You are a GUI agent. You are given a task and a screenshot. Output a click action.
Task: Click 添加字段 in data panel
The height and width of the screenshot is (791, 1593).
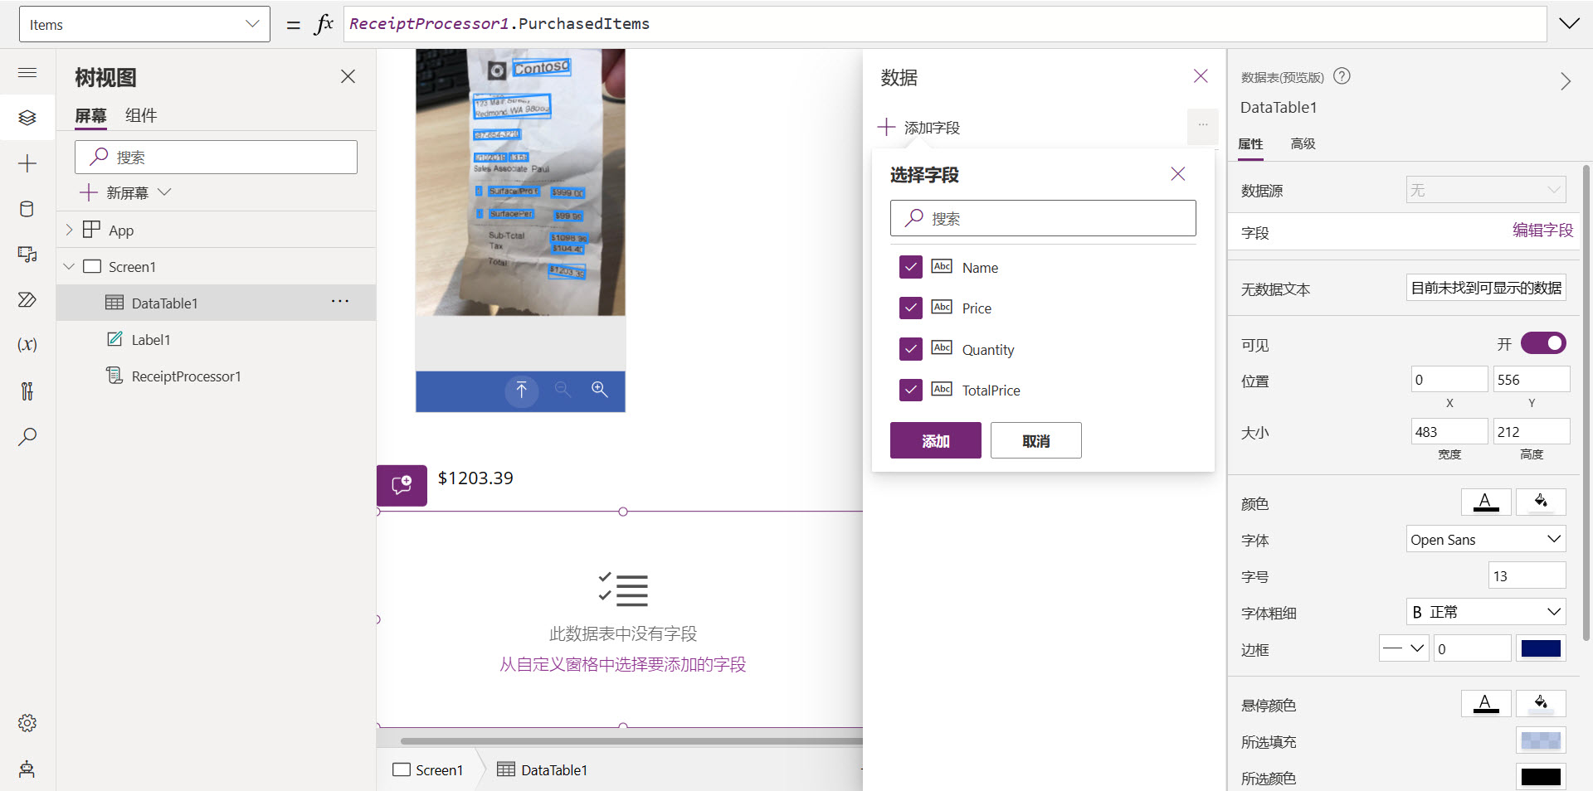[x=919, y=127]
